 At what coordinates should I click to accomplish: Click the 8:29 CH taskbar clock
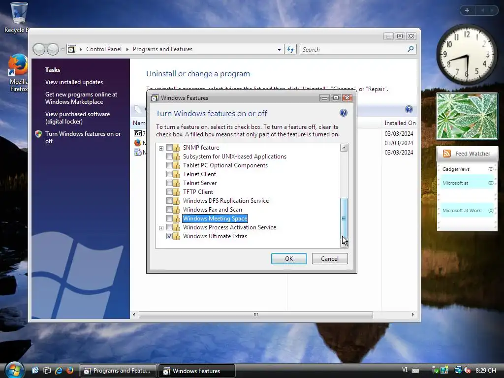tap(486, 370)
